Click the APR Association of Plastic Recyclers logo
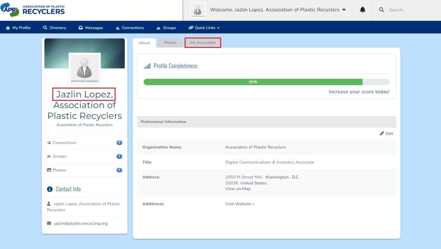Image resolution: width=441 pixels, height=249 pixels. [33, 10]
